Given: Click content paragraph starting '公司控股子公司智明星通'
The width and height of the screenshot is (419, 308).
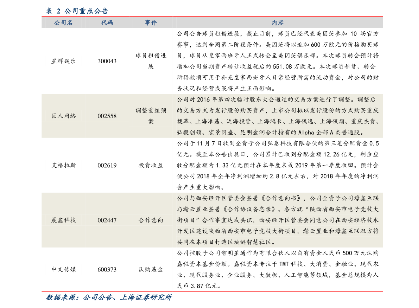Looking at the screenshot, I should pos(278,270).
